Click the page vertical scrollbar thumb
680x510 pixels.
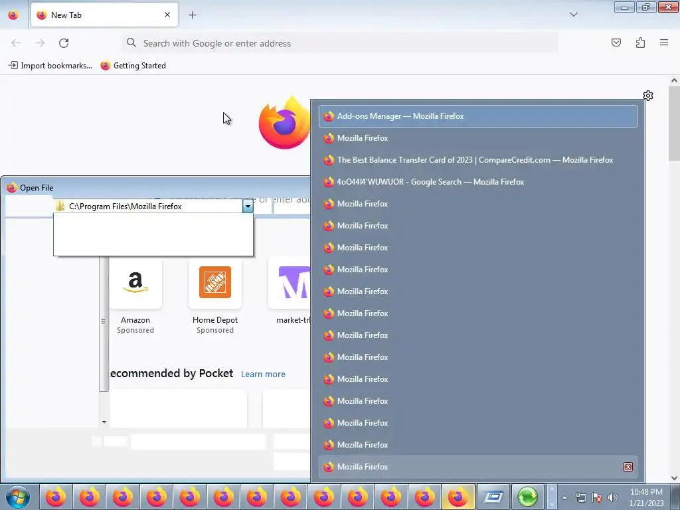(674, 123)
